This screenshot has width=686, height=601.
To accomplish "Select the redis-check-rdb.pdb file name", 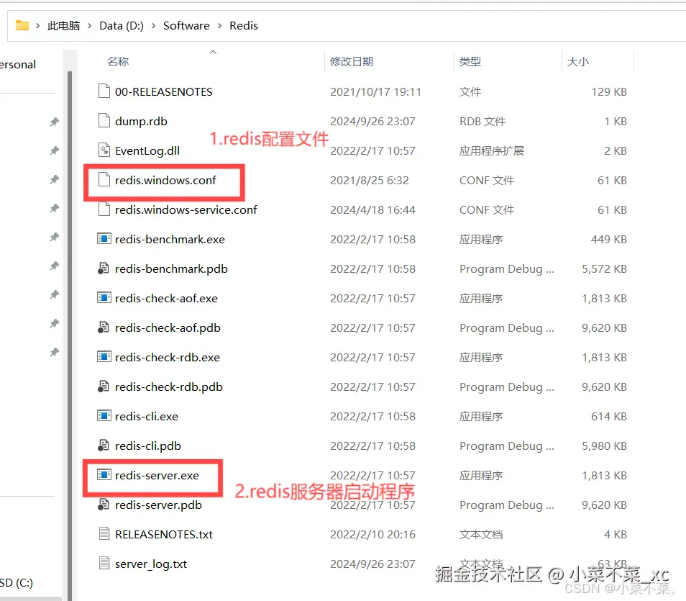I will [x=168, y=387].
